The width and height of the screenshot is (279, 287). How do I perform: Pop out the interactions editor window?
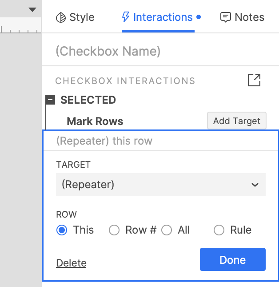tap(254, 80)
